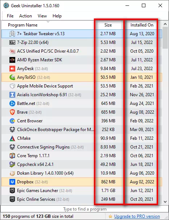Open the File menu
Image resolution: width=169 pixels, height=220 pixels.
point(10,16)
